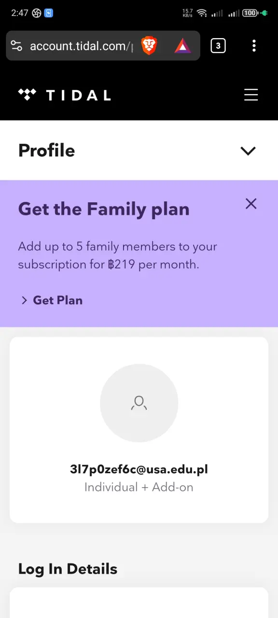Tap the Wi-Fi icon in status bar
This screenshot has height=618, width=278.
(x=202, y=13)
